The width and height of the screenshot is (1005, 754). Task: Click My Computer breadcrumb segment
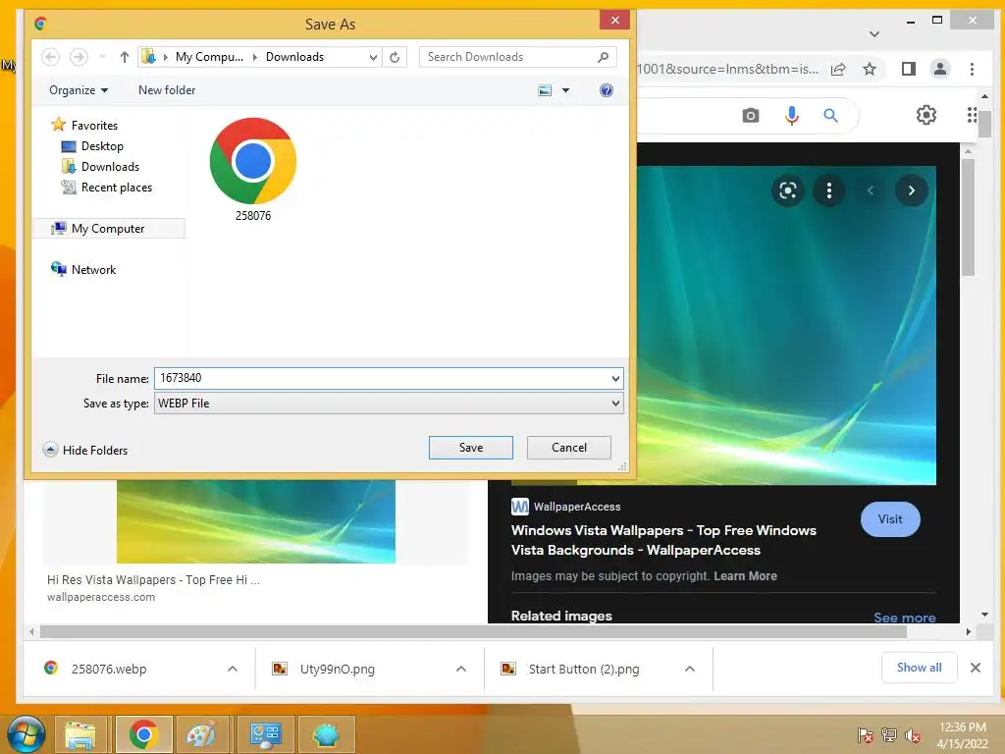(209, 57)
